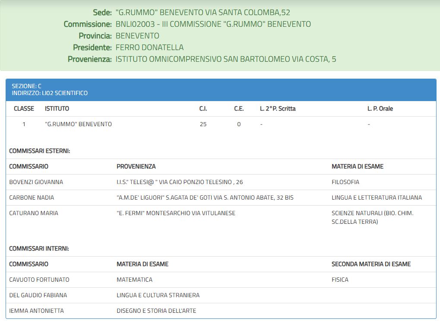Click the COMMISSARI INTERNI heading

[x=39, y=248]
